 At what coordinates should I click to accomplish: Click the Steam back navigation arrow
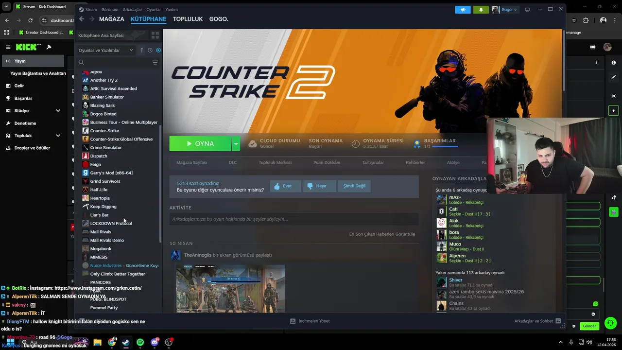[82, 19]
